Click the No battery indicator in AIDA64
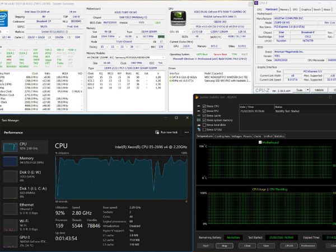Screen dimensions: 336x252 234,237
